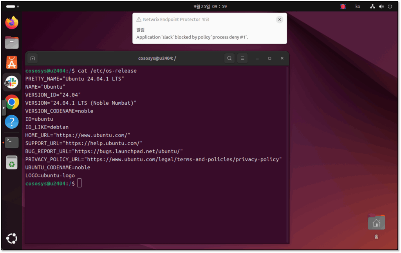Open the terminal hamburger menu
401x253 pixels.
[242, 58]
